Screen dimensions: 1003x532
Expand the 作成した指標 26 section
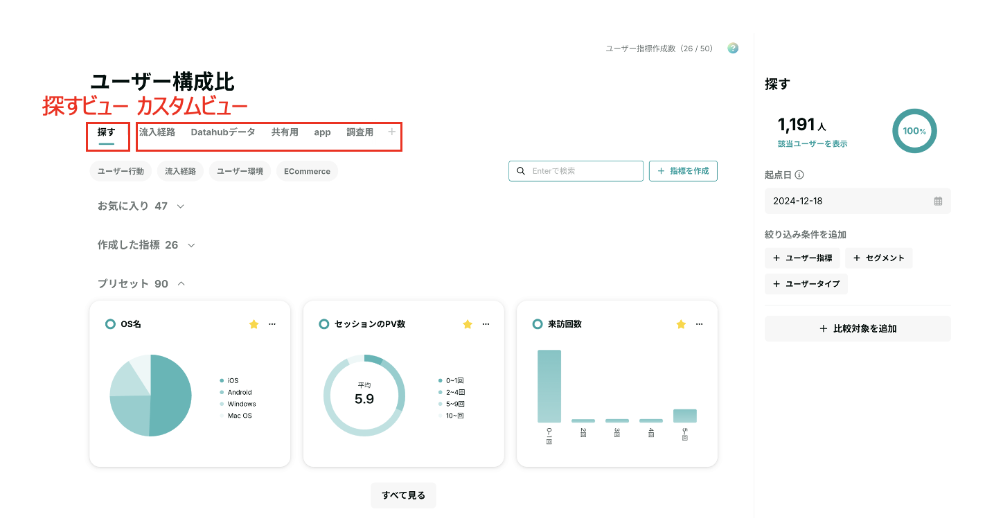point(146,245)
